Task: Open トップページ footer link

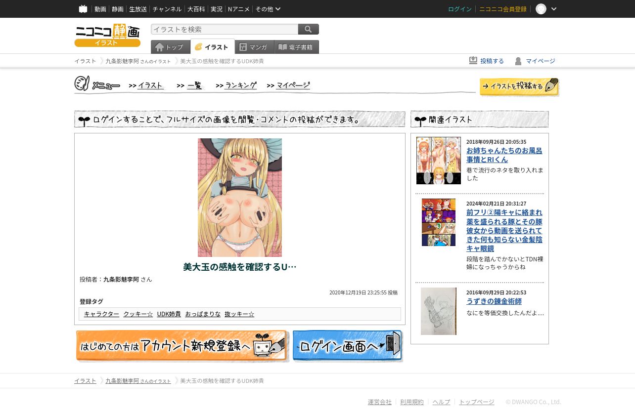Action: click(477, 402)
